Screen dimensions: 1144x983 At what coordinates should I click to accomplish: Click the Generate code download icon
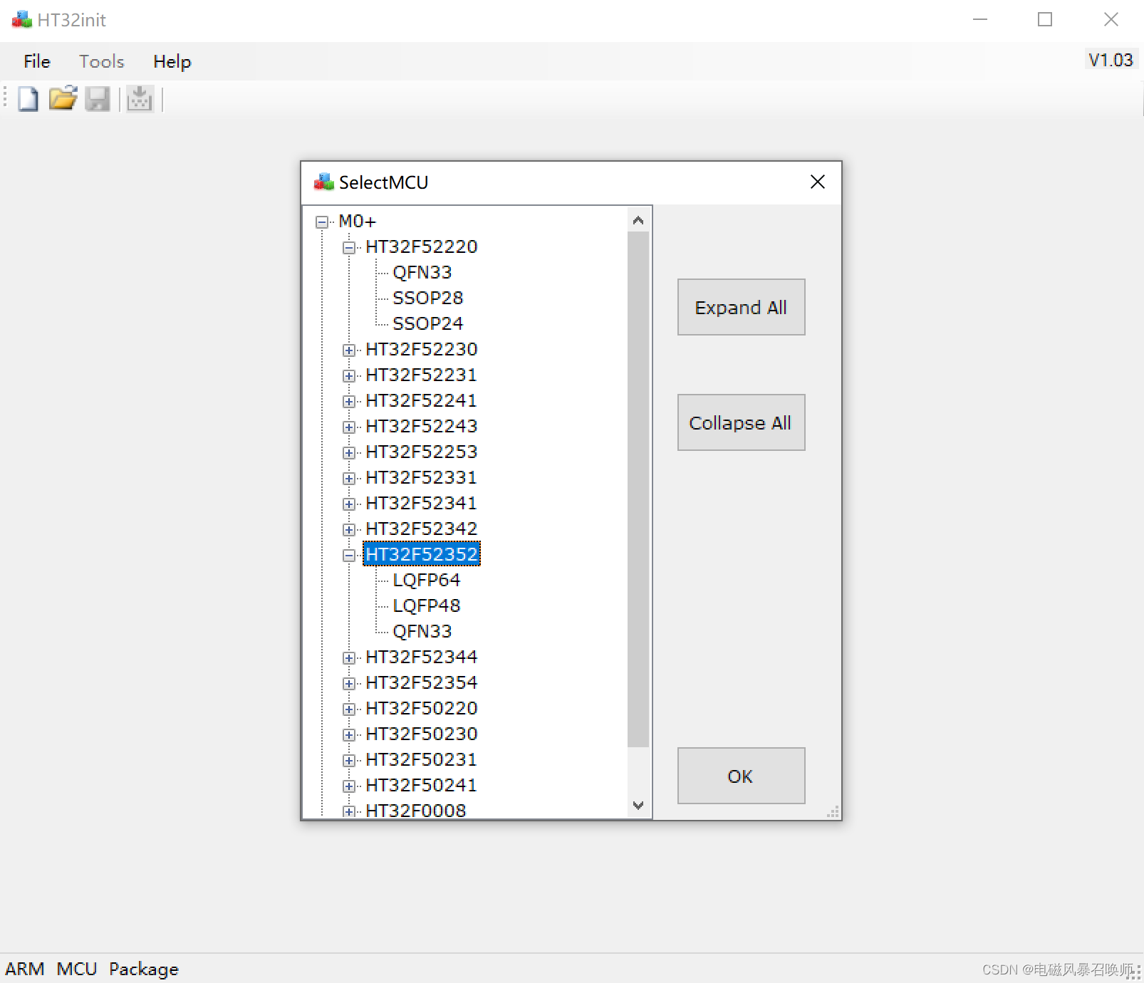pos(140,99)
